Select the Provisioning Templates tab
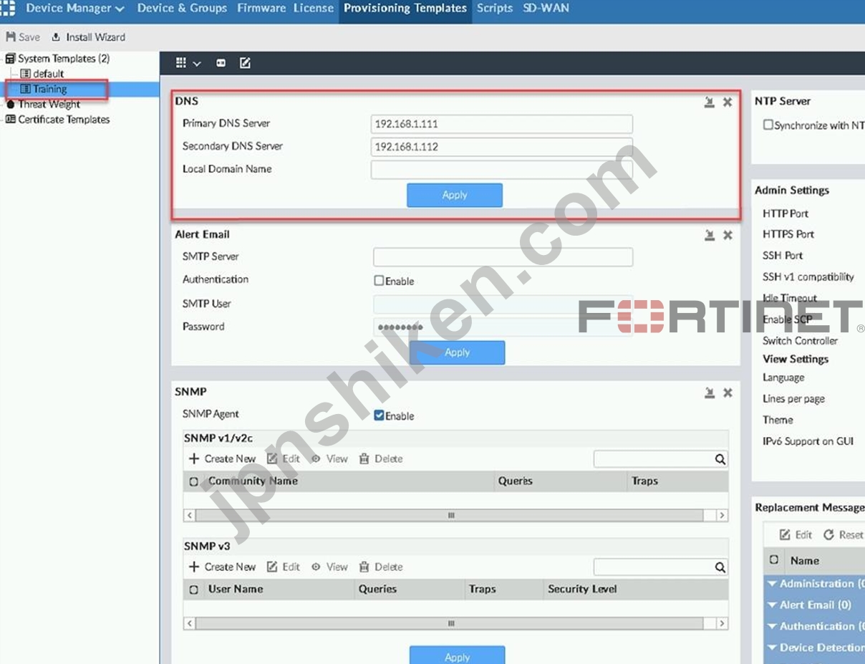Screen dimensions: 865x664 click(x=405, y=9)
